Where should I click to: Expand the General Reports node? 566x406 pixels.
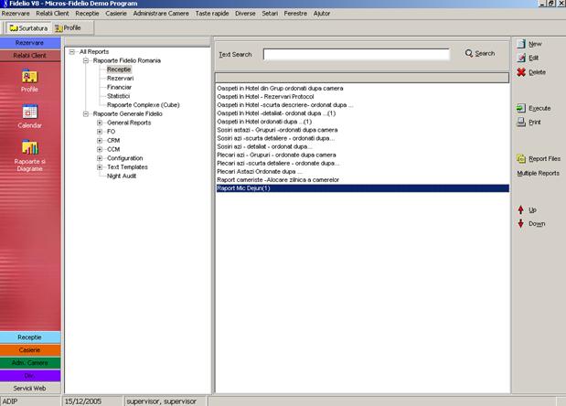100,123
